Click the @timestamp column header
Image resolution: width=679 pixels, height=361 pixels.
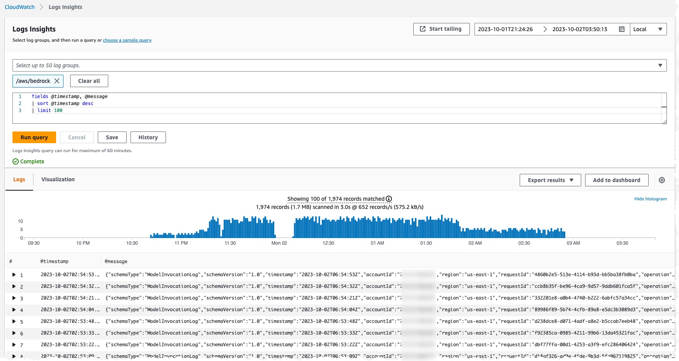(x=54, y=261)
